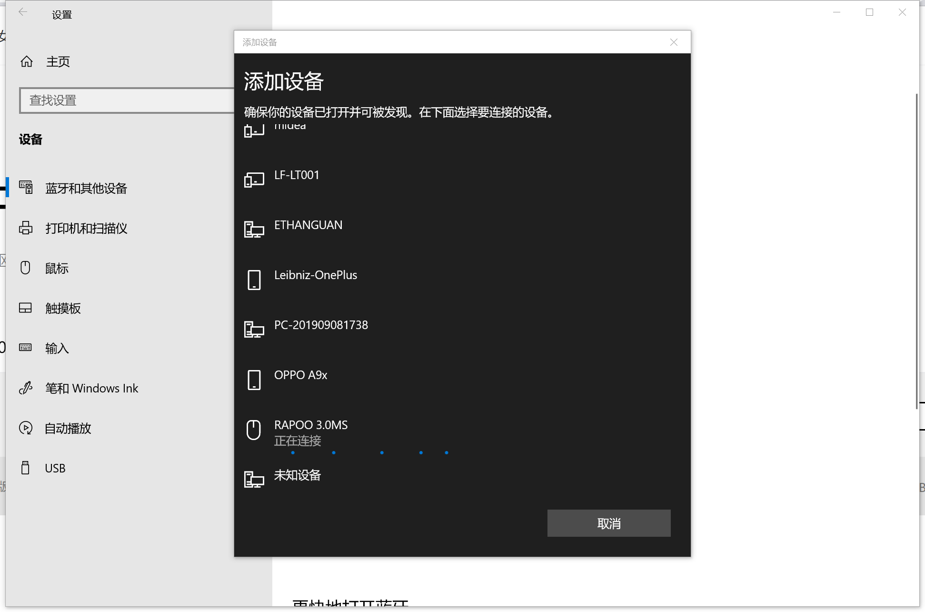The height and width of the screenshot is (612, 925).
Task: Open the Bluetooth and other devices section
Action: (x=86, y=188)
